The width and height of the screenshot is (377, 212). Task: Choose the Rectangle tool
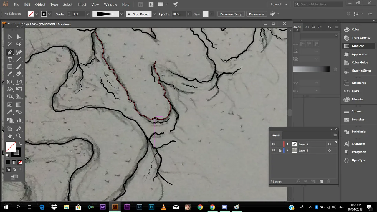(10, 67)
